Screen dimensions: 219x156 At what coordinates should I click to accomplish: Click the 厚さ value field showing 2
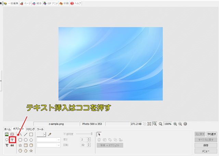83,140
